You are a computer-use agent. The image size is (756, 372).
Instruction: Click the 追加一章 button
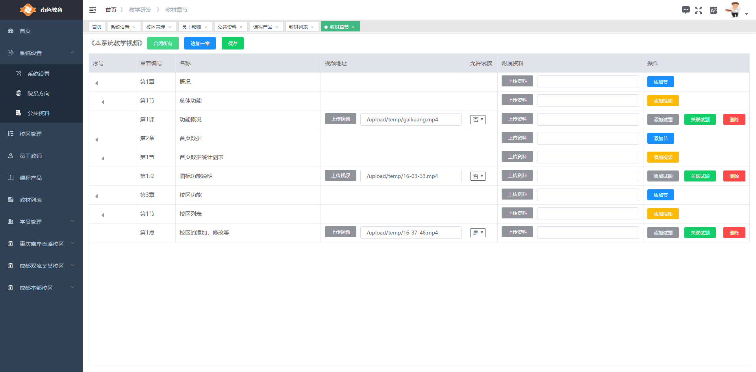[x=200, y=43]
